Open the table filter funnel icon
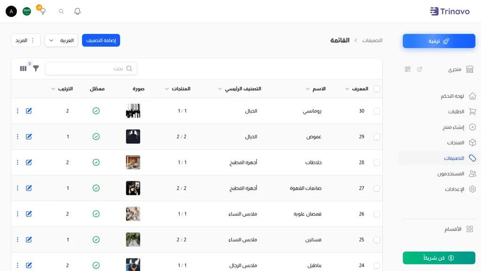 pyautogui.click(x=36, y=68)
